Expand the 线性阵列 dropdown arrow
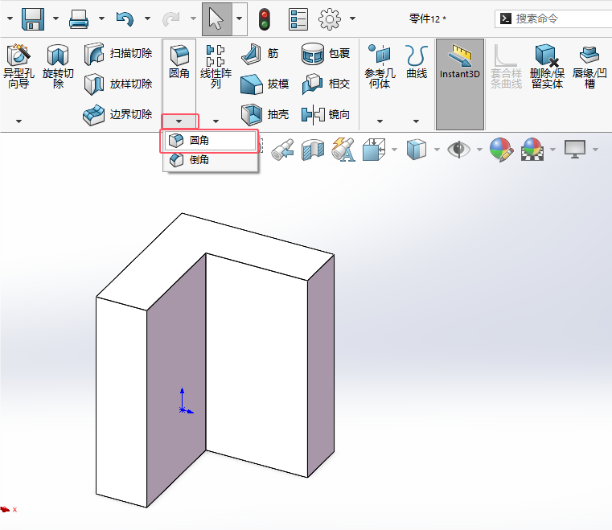This screenshot has width=612, height=530. pyautogui.click(x=216, y=121)
